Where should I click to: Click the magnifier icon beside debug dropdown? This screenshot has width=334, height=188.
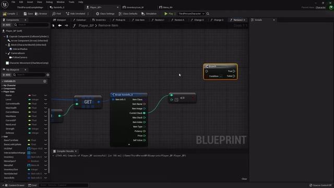[x=208, y=14]
